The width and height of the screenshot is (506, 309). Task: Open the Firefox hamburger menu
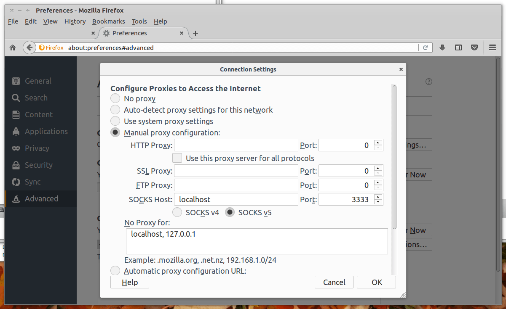[492, 47]
